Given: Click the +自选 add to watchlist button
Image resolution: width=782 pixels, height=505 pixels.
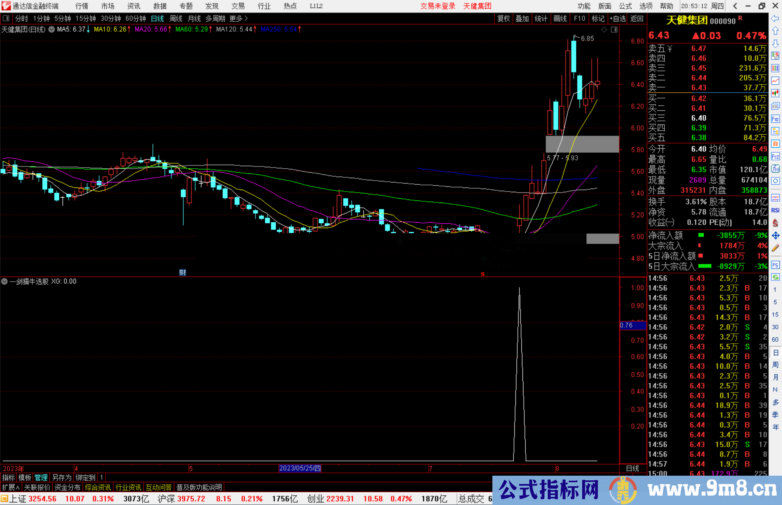Looking at the screenshot, I should tap(618, 18).
